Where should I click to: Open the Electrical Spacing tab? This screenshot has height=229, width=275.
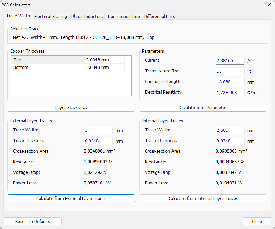pos(51,17)
